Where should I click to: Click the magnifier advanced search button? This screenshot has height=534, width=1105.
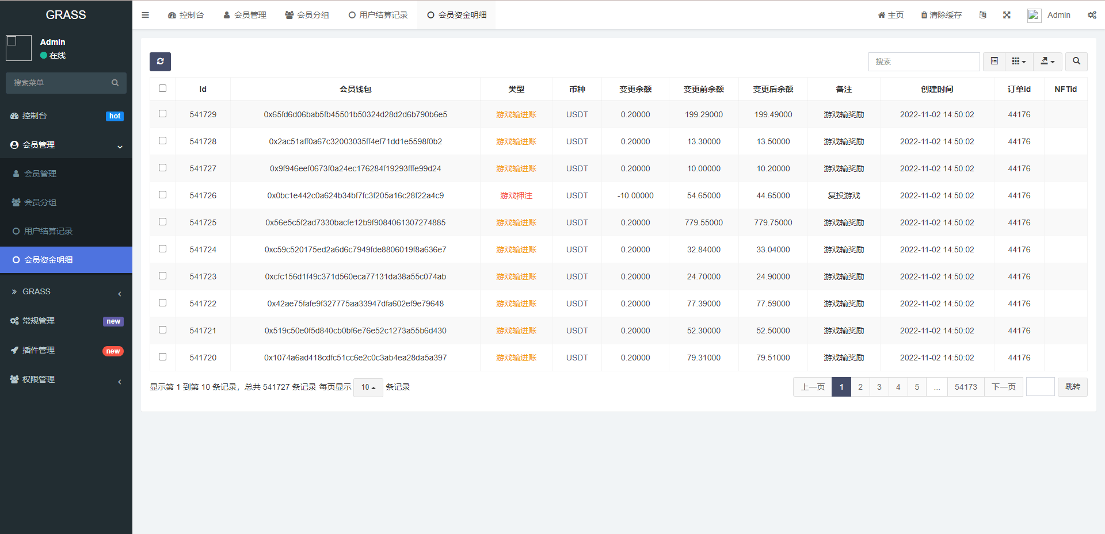[x=1076, y=62]
